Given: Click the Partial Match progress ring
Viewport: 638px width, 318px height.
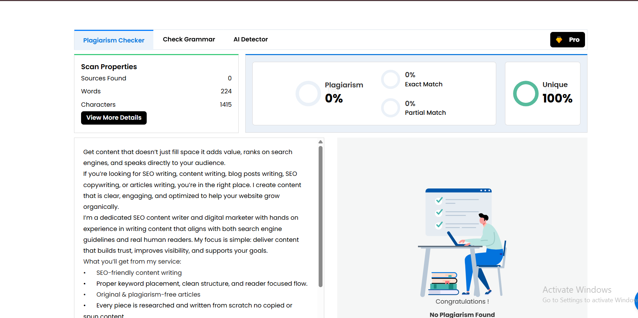Looking at the screenshot, I should [x=390, y=108].
